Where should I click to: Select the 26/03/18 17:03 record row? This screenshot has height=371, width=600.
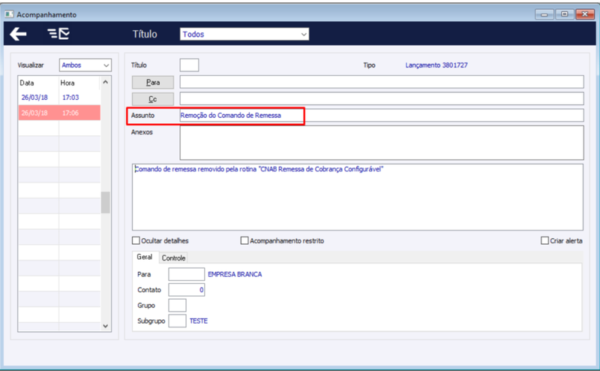[59, 98]
